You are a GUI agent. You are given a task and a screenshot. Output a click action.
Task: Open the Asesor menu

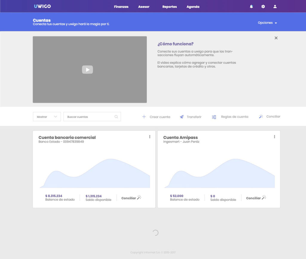click(x=144, y=7)
